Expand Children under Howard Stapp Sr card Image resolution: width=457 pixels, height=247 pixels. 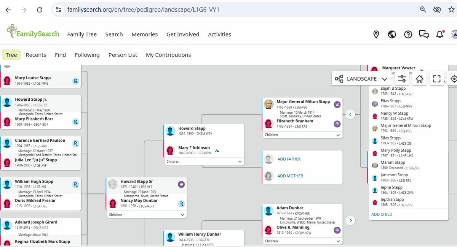pos(147,215)
